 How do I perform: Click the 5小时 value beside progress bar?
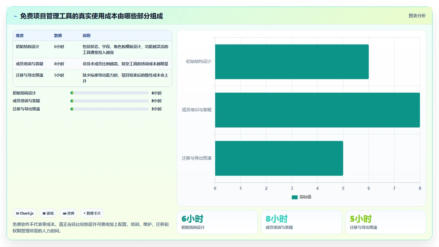click(157, 109)
